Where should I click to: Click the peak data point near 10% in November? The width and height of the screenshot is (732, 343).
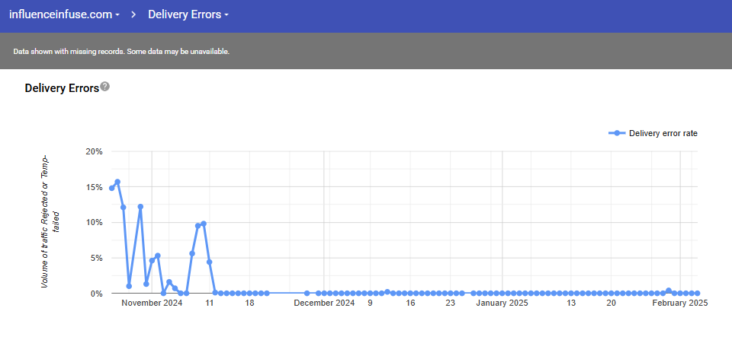[x=204, y=224]
